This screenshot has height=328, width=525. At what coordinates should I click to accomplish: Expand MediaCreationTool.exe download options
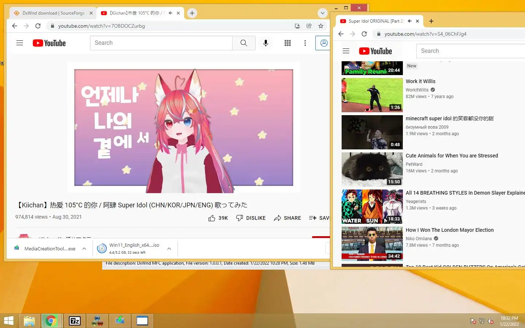click(x=84, y=249)
